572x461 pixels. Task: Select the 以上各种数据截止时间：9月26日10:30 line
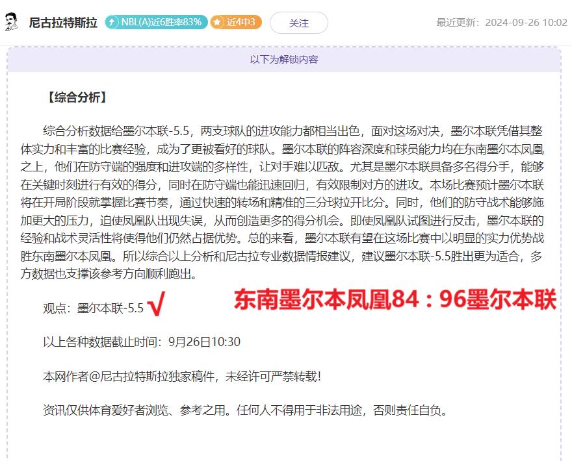[142, 342]
